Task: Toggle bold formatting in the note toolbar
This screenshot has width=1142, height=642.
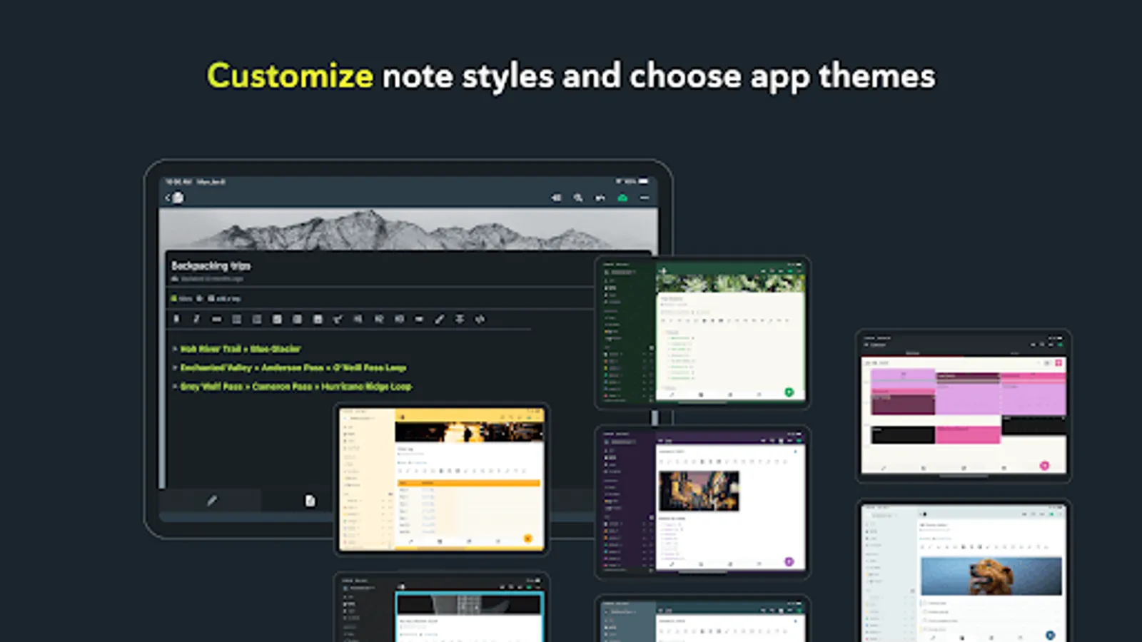Action: [176, 319]
